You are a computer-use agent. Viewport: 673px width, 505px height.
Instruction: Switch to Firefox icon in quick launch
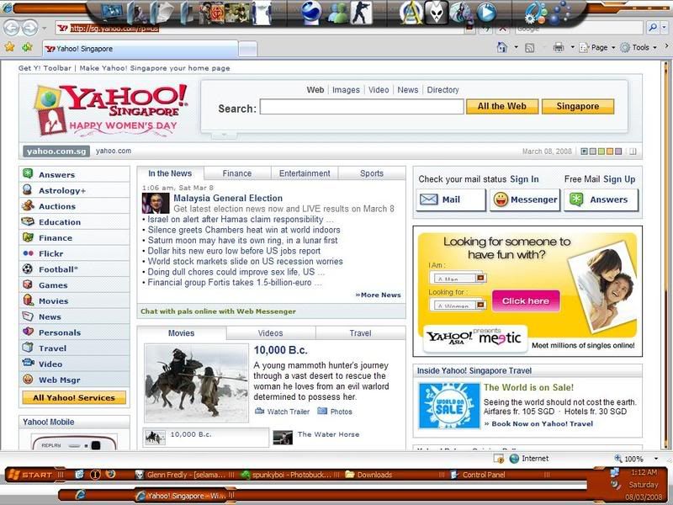111,475
